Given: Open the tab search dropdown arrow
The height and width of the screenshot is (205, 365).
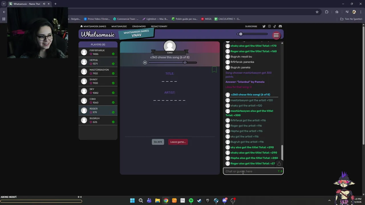Looking at the screenshot, I should 4,4.
